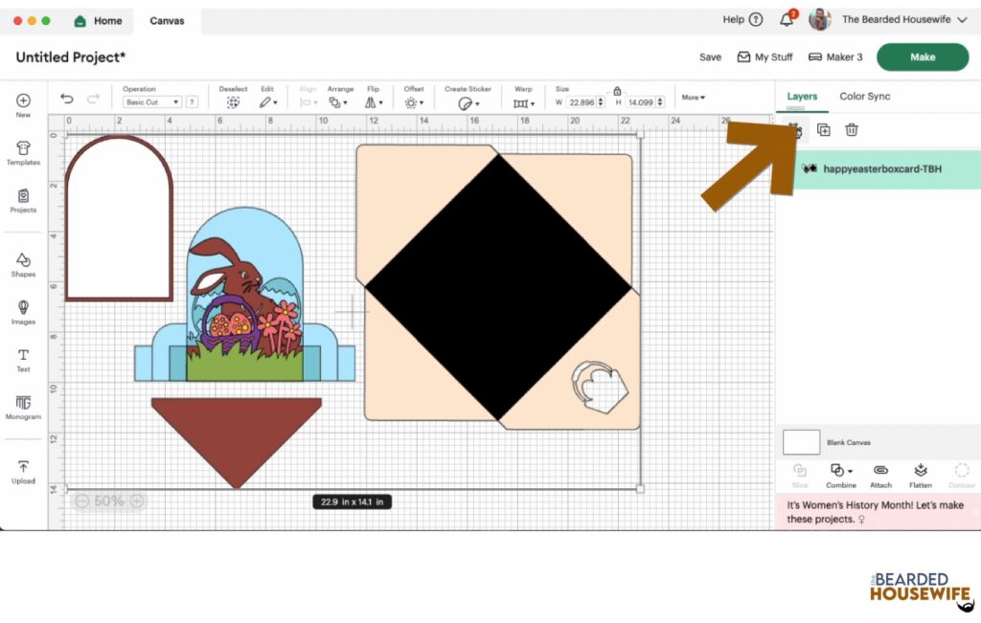Viewport: 981px width, 623px height.
Task: Switch to the Canvas tab
Action: (x=167, y=21)
